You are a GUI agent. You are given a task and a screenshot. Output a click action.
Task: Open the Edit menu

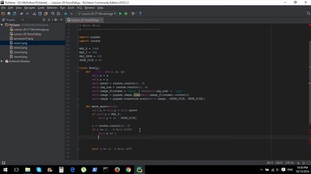click(x=11, y=8)
